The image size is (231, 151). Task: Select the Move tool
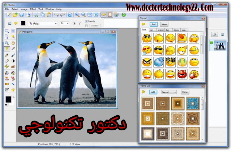tap(13, 31)
